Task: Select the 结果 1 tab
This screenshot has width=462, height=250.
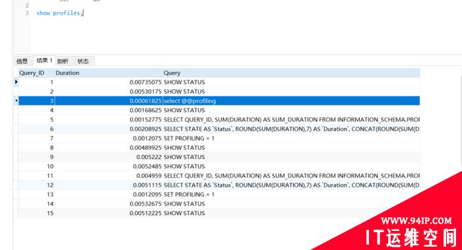Action: 44,61
